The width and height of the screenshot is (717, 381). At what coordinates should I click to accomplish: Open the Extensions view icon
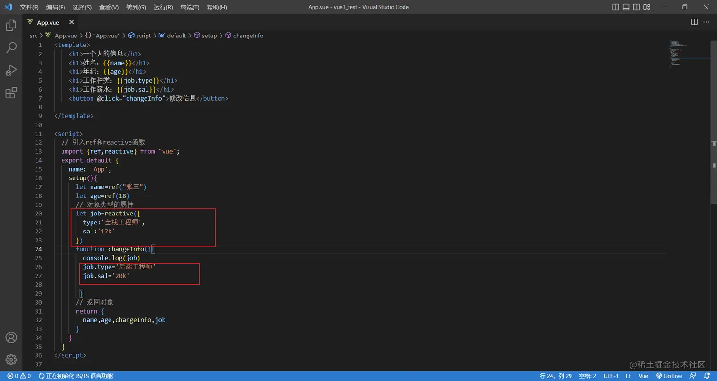(x=11, y=93)
